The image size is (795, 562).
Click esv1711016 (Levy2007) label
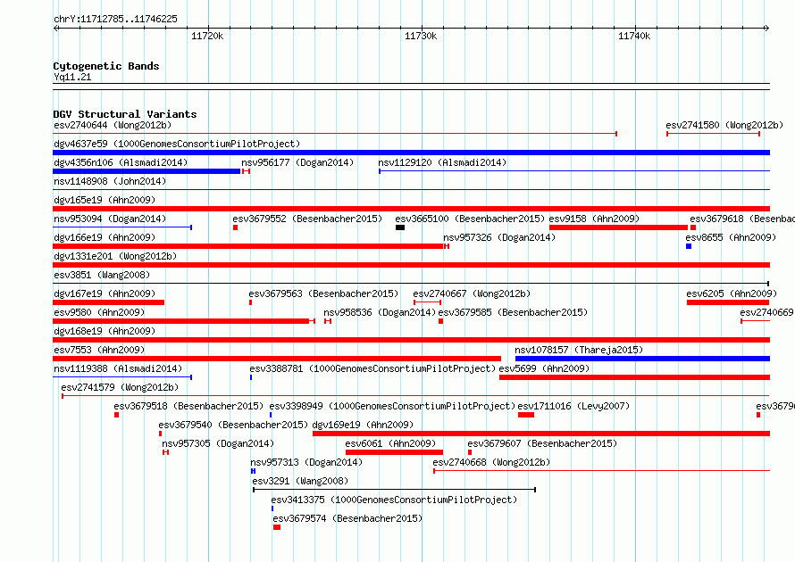pos(573,406)
